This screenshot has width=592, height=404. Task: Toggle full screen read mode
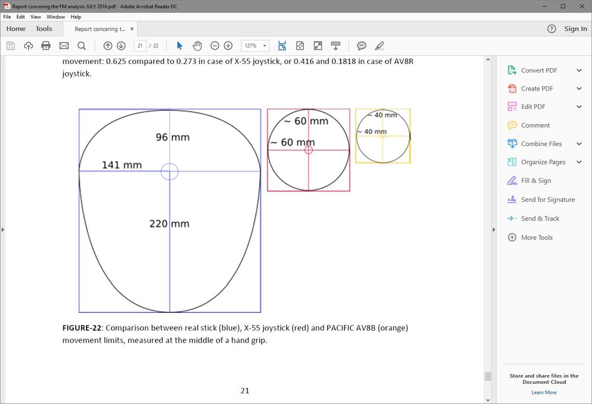click(318, 46)
